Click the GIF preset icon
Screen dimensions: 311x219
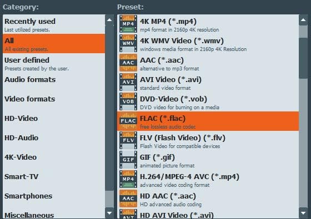point(128,160)
